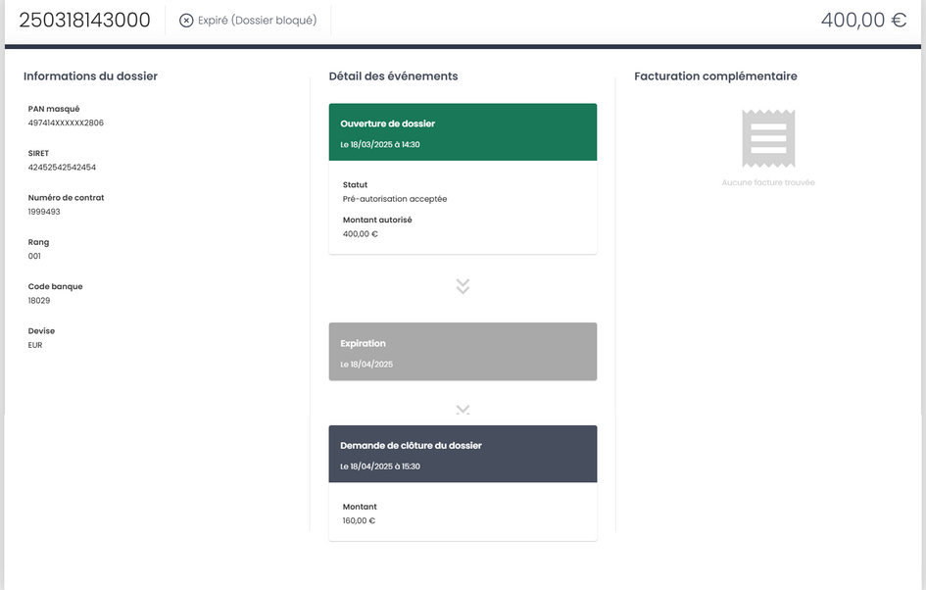Click the Montant autorisé 400,00 € value

361,234
